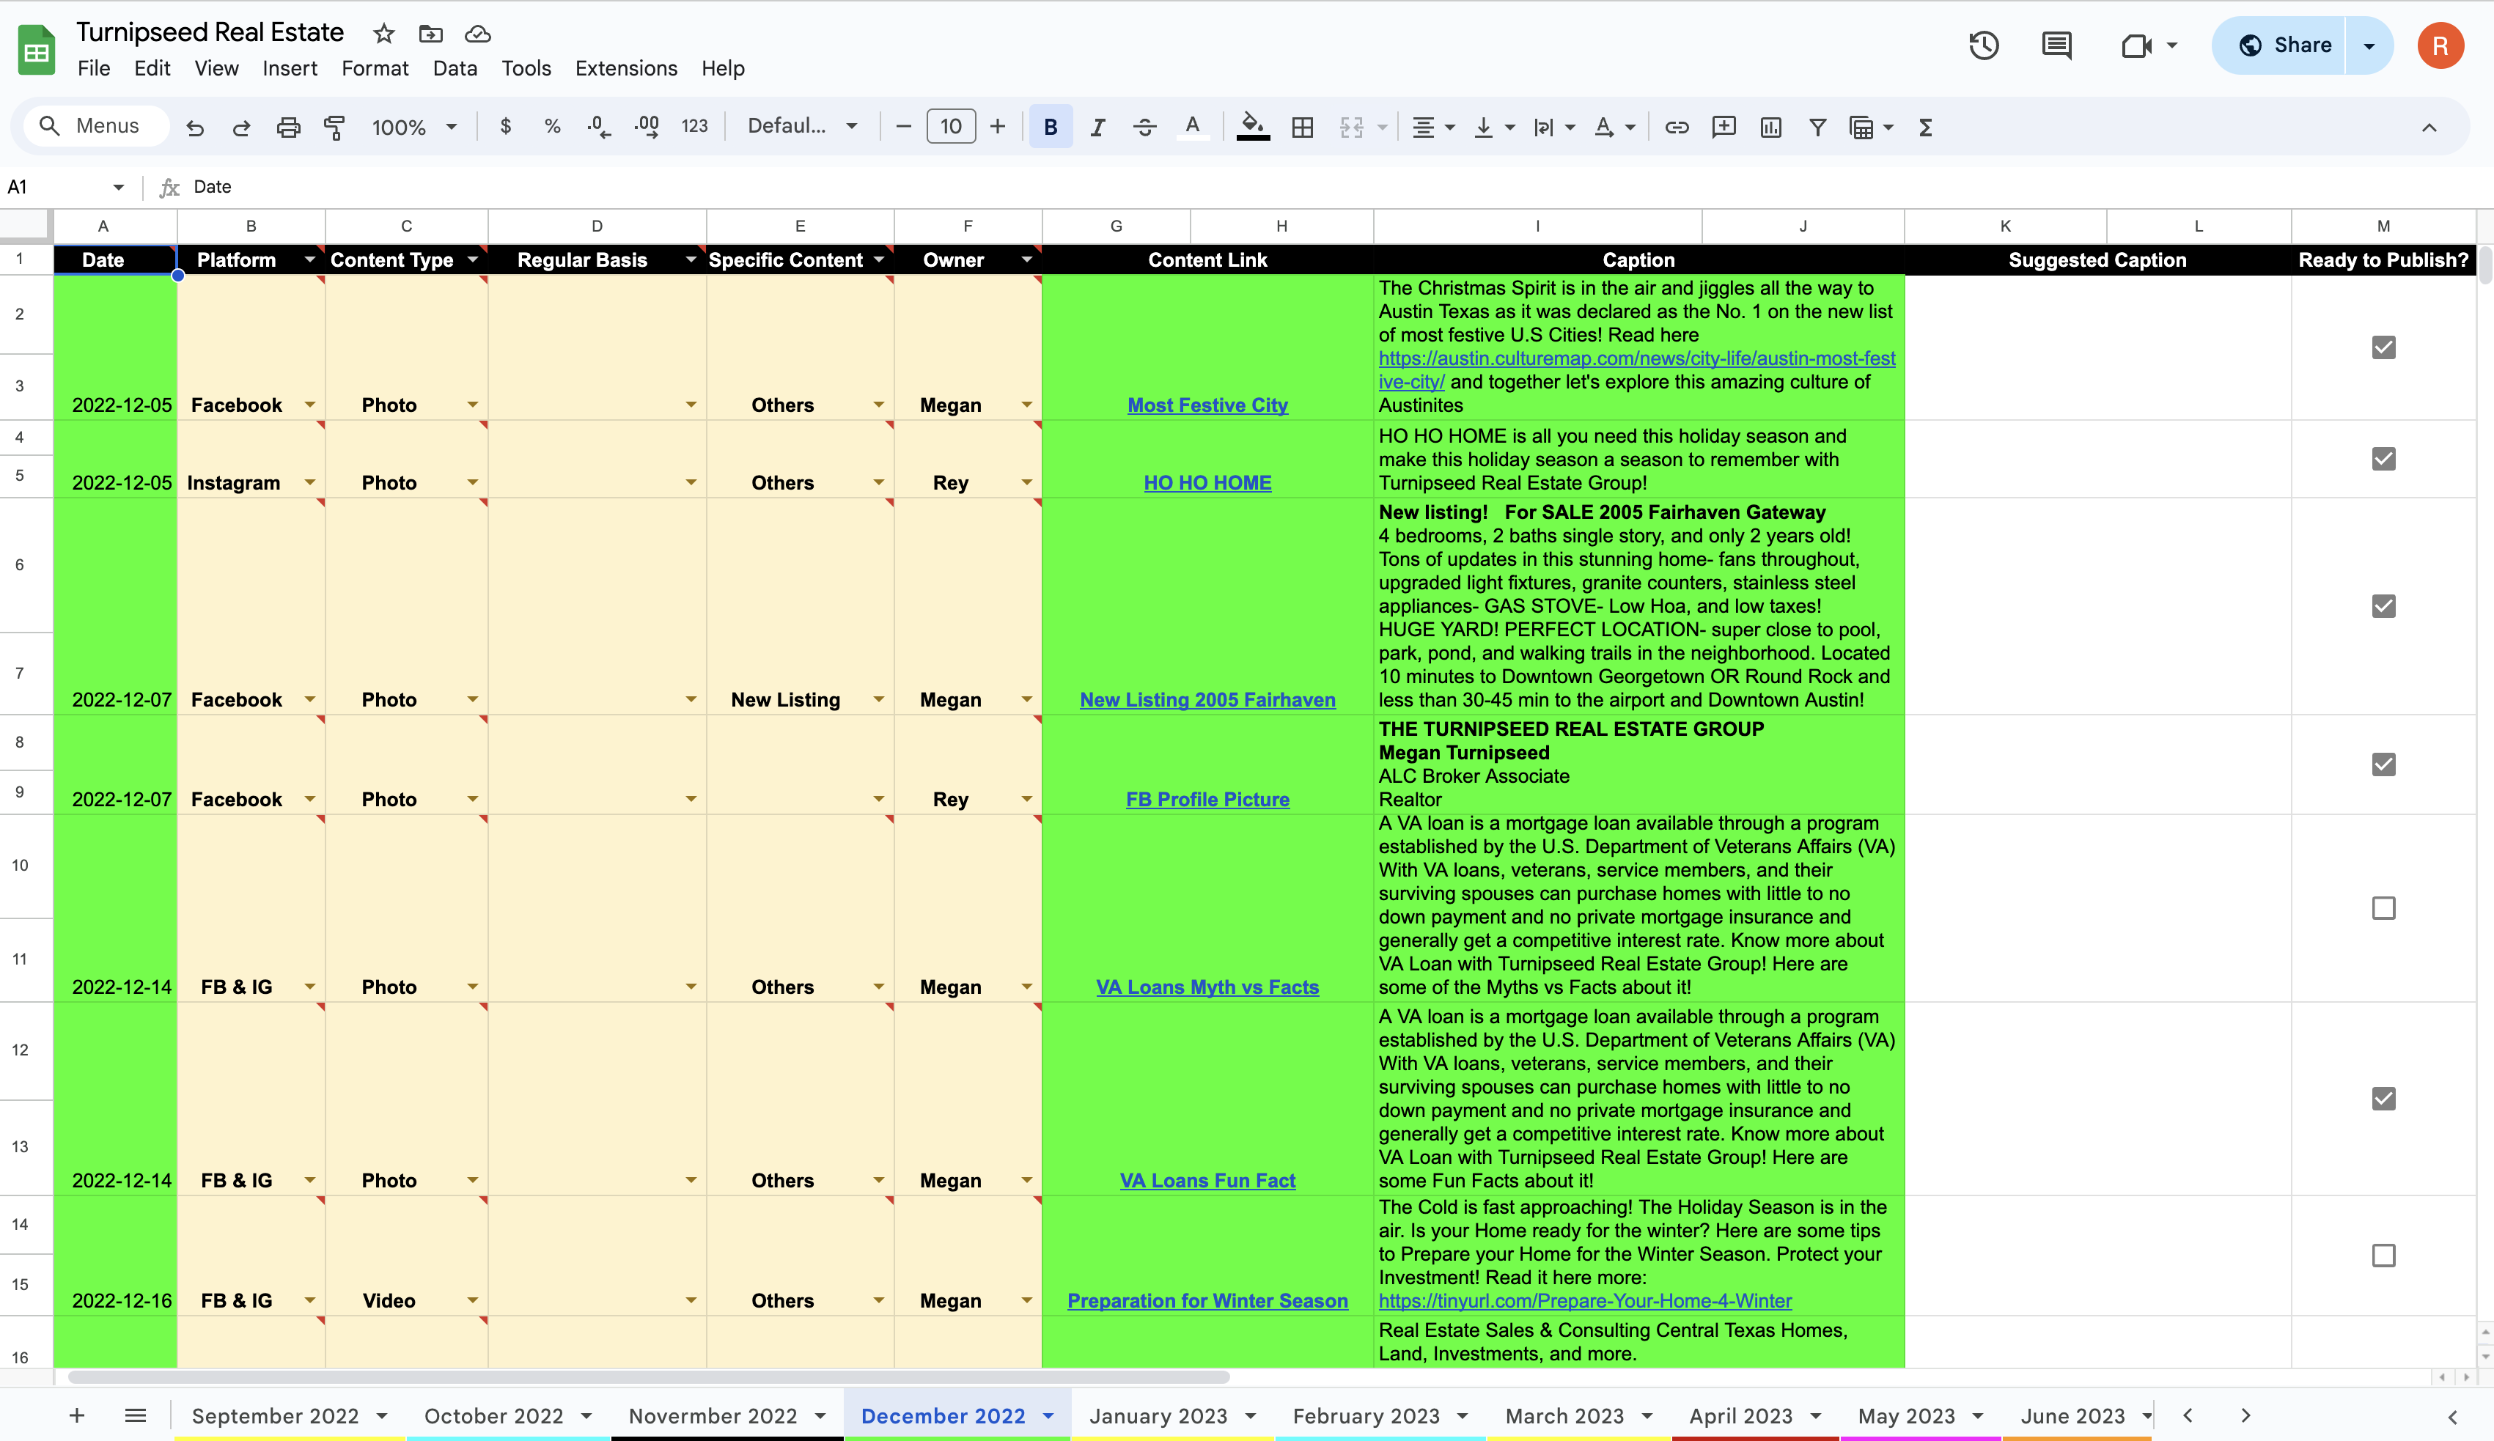Screen dimensions: 2494x1441
Task: Open Google Sheets home logo
Action: (x=37, y=50)
